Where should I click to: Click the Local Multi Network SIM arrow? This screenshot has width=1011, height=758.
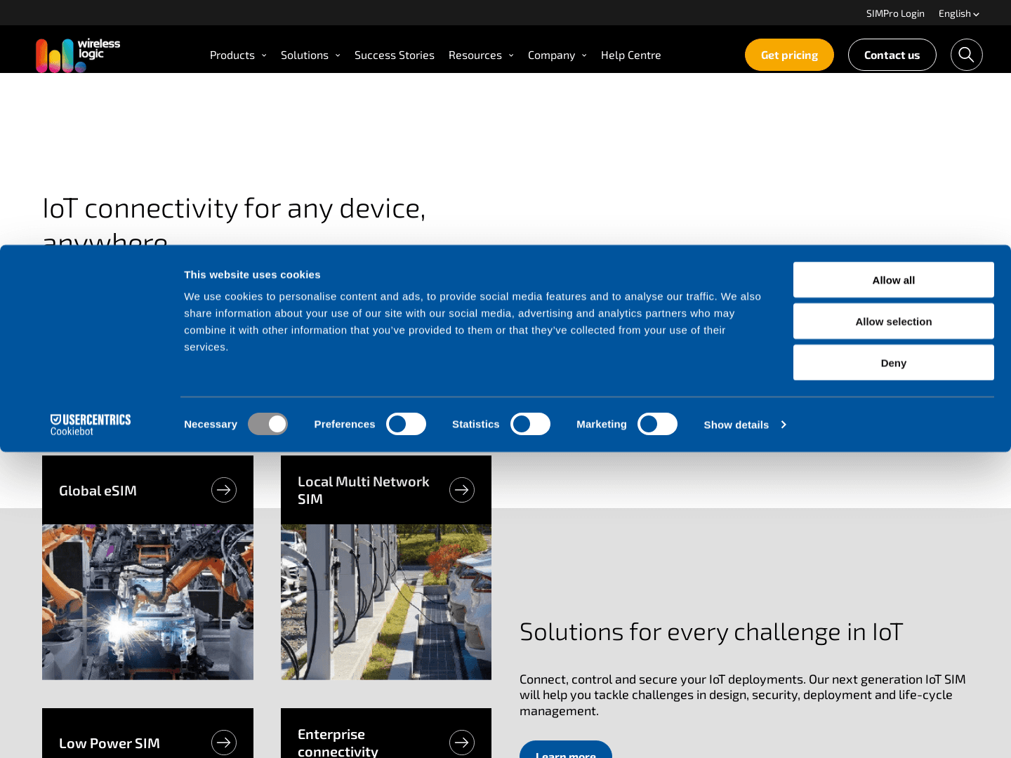click(x=462, y=490)
